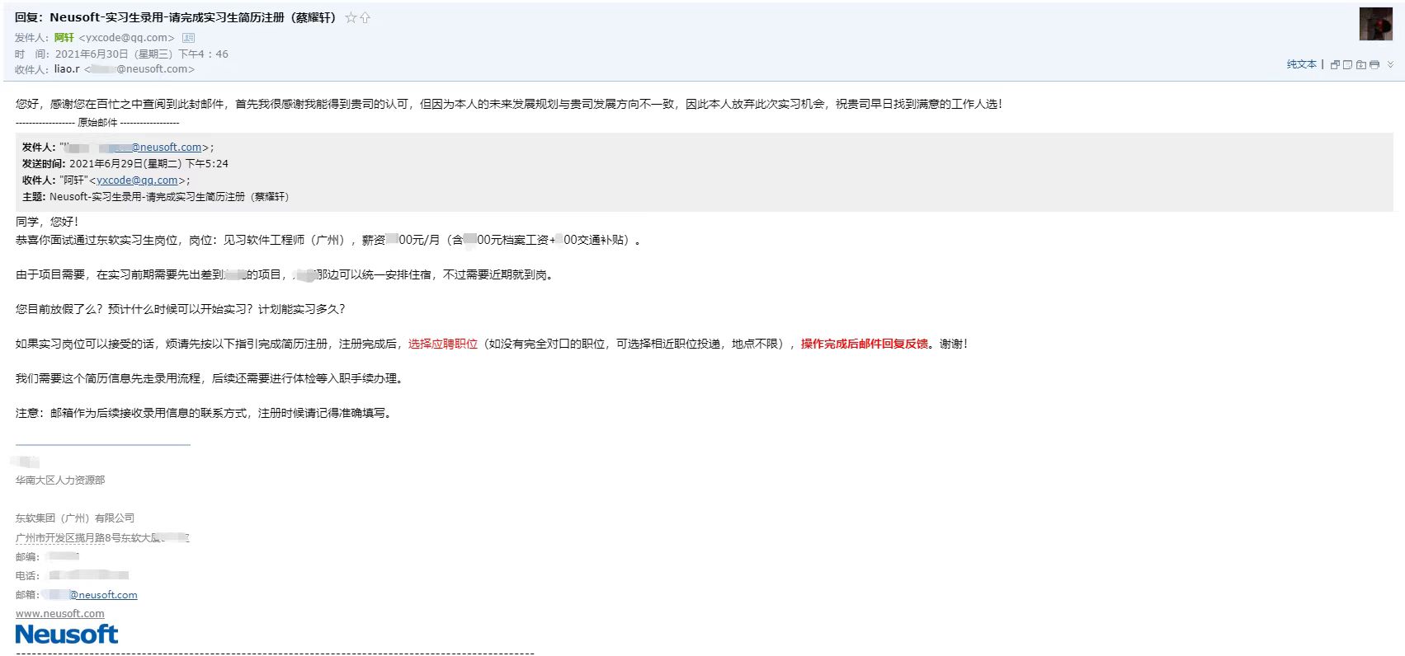This screenshot has width=1405, height=656.
Task: Click the save-to-folder download icon
Action: pos(1361,64)
